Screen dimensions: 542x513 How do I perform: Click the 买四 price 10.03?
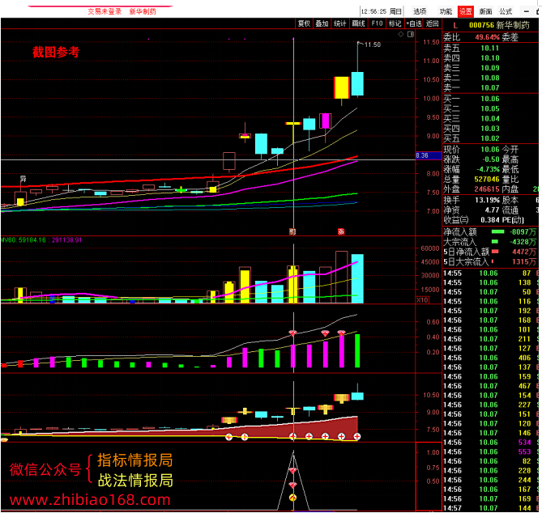coord(490,129)
